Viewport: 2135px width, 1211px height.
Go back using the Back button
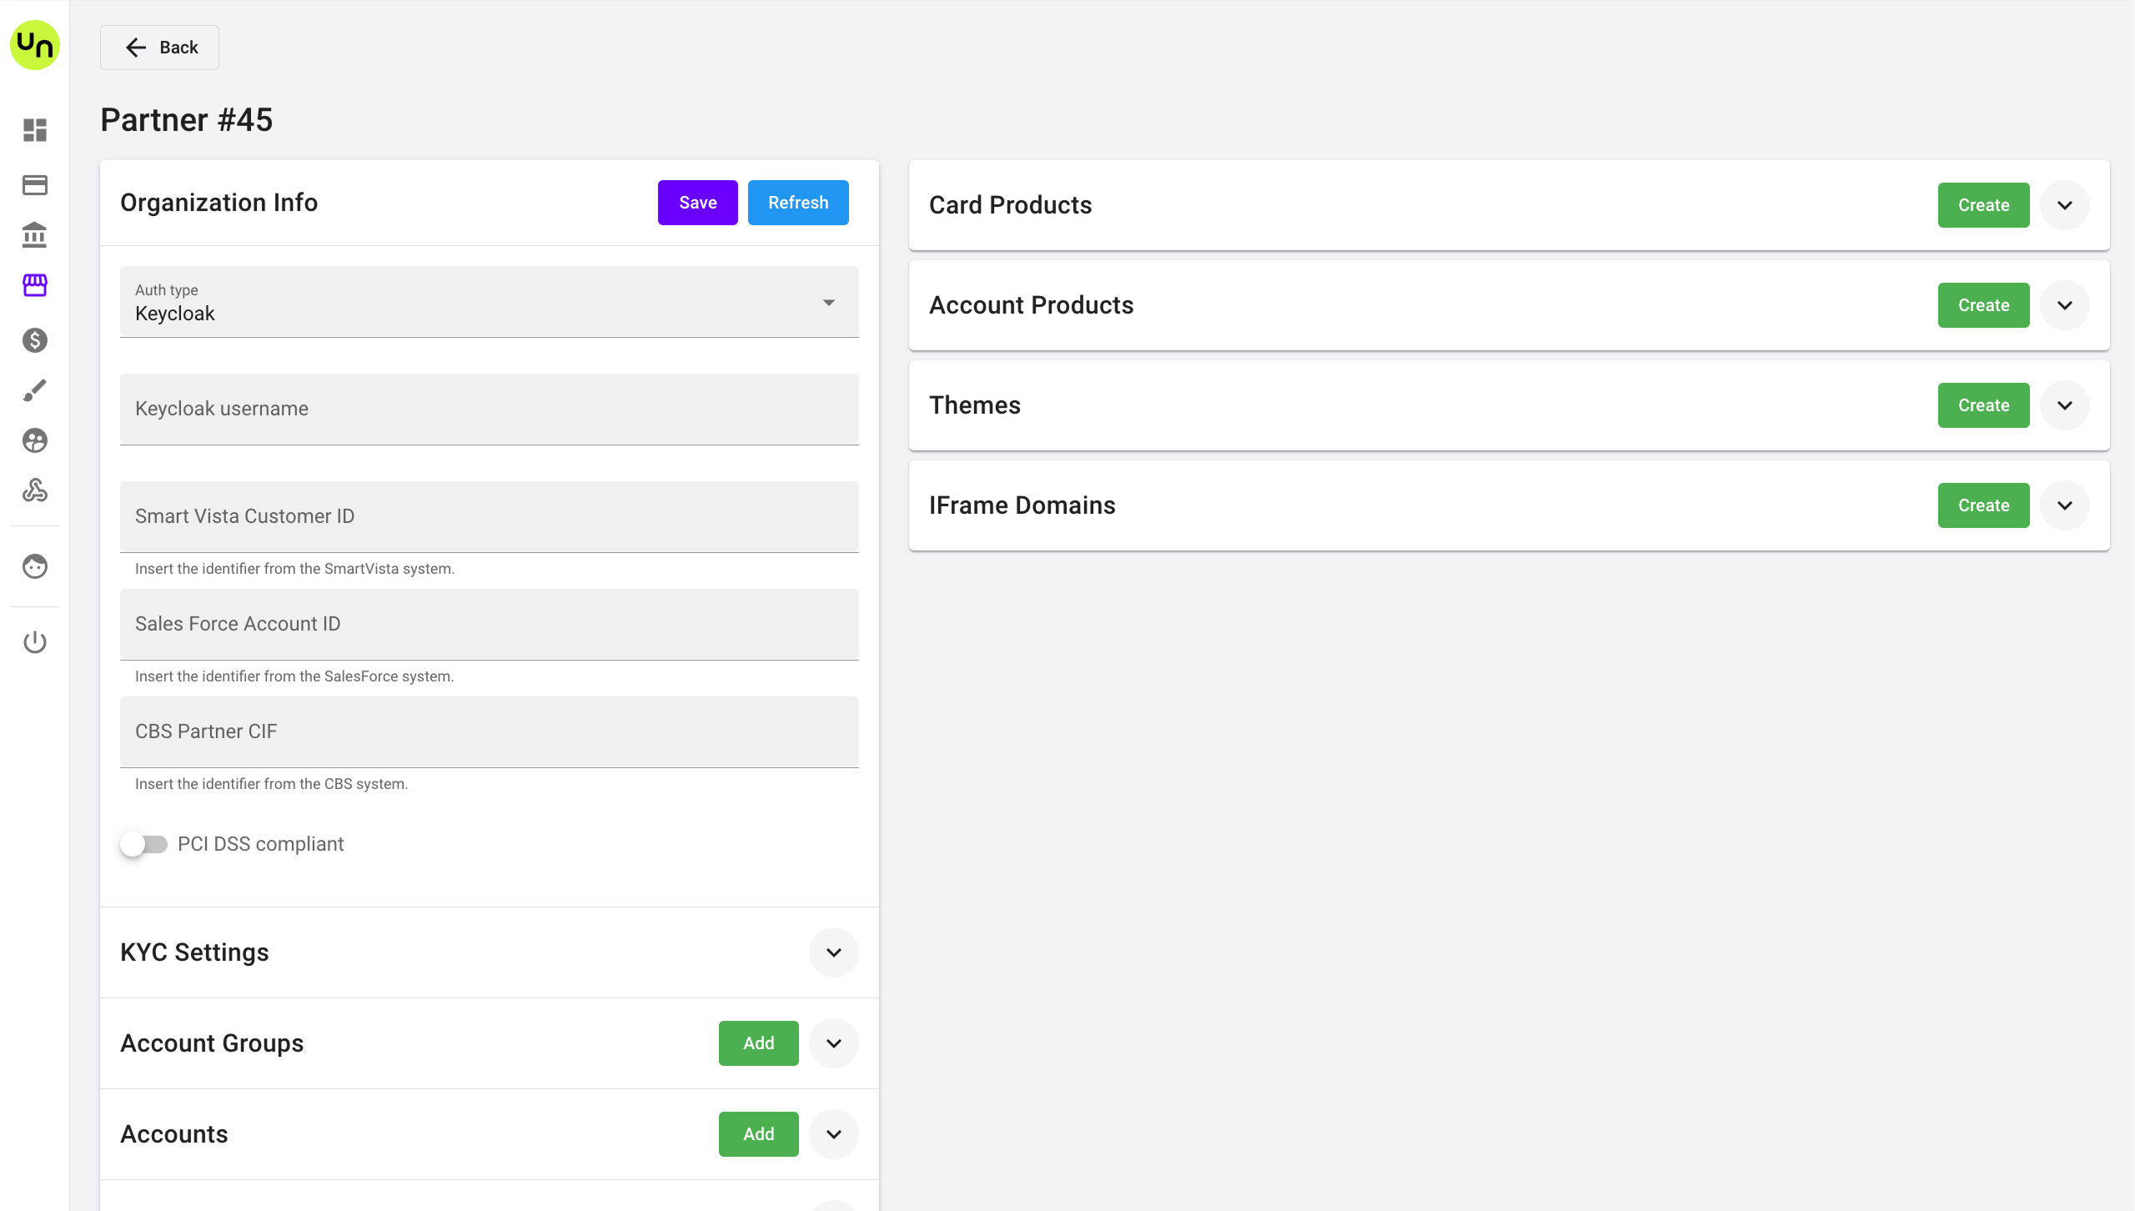click(160, 48)
